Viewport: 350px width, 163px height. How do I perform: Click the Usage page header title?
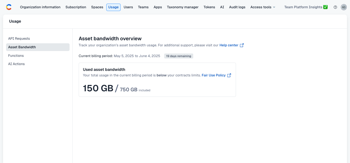pos(15,21)
